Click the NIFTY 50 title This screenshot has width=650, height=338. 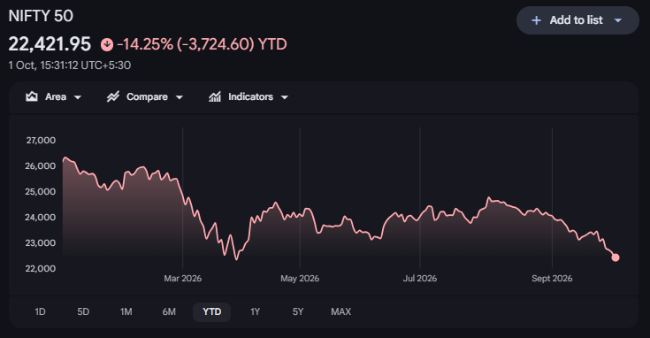(x=41, y=16)
